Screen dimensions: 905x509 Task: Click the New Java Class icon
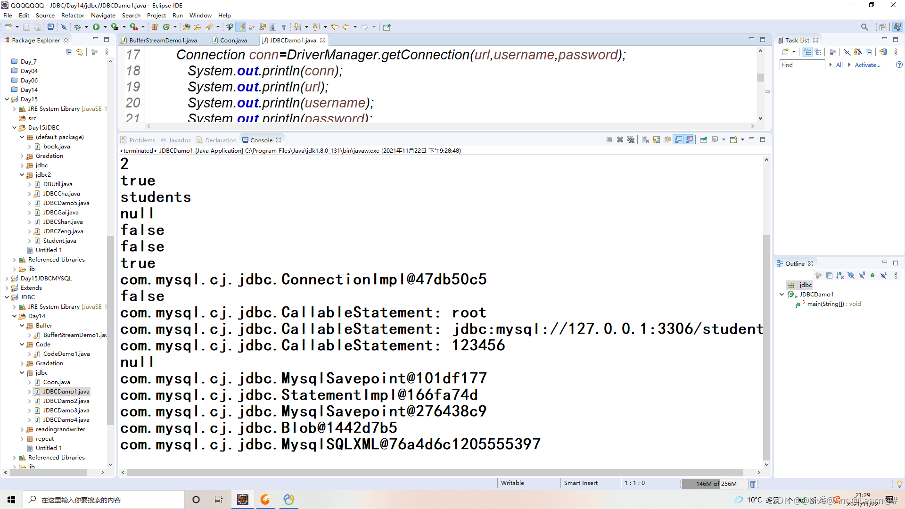pos(166,27)
